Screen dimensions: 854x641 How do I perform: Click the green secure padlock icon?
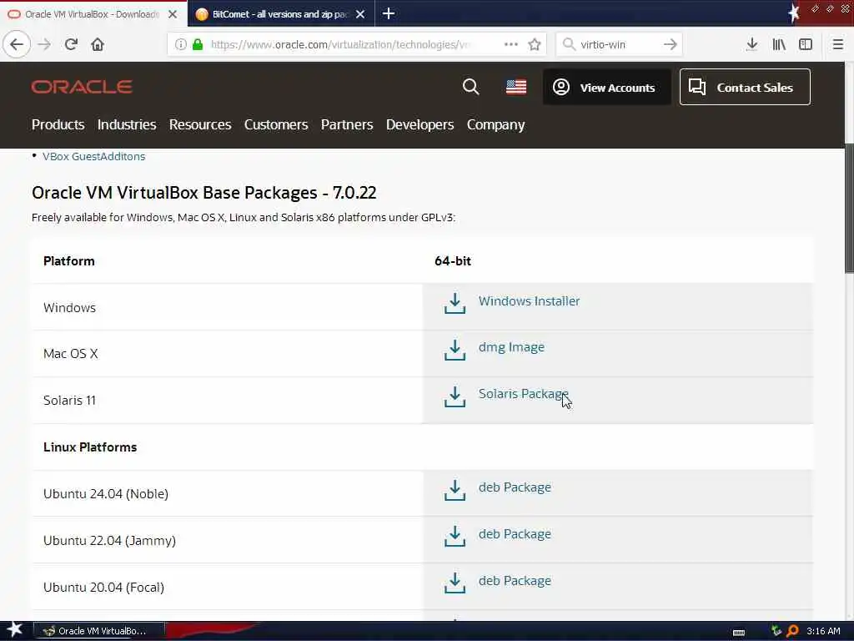tap(198, 44)
